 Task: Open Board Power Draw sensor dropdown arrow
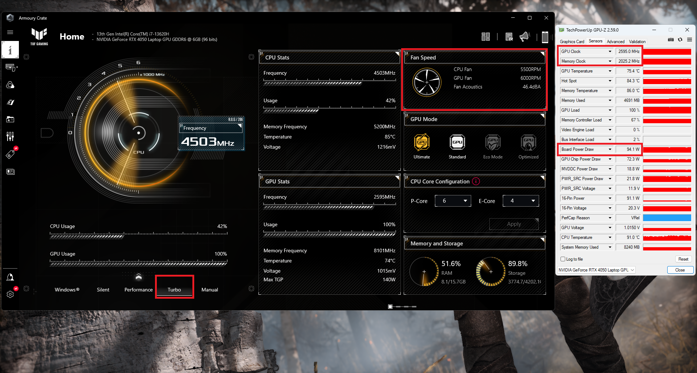point(610,149)
